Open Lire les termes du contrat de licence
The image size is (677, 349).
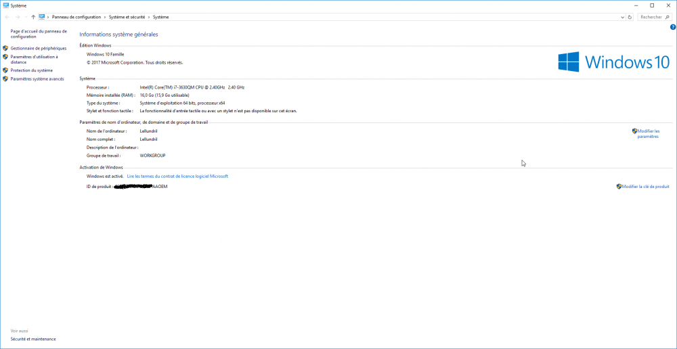pos(177,176)
